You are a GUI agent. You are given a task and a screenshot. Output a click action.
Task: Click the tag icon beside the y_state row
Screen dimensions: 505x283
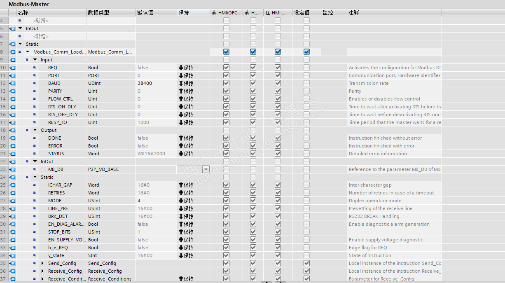click(12, 255)
